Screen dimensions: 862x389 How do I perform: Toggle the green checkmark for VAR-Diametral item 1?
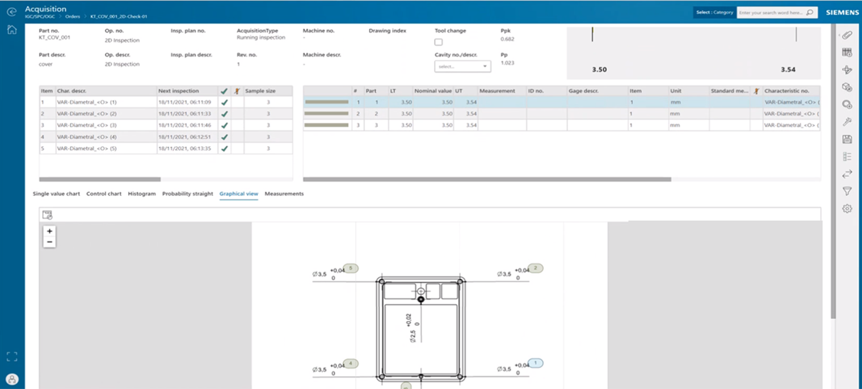pyautogui.click(x=224, y=102)
